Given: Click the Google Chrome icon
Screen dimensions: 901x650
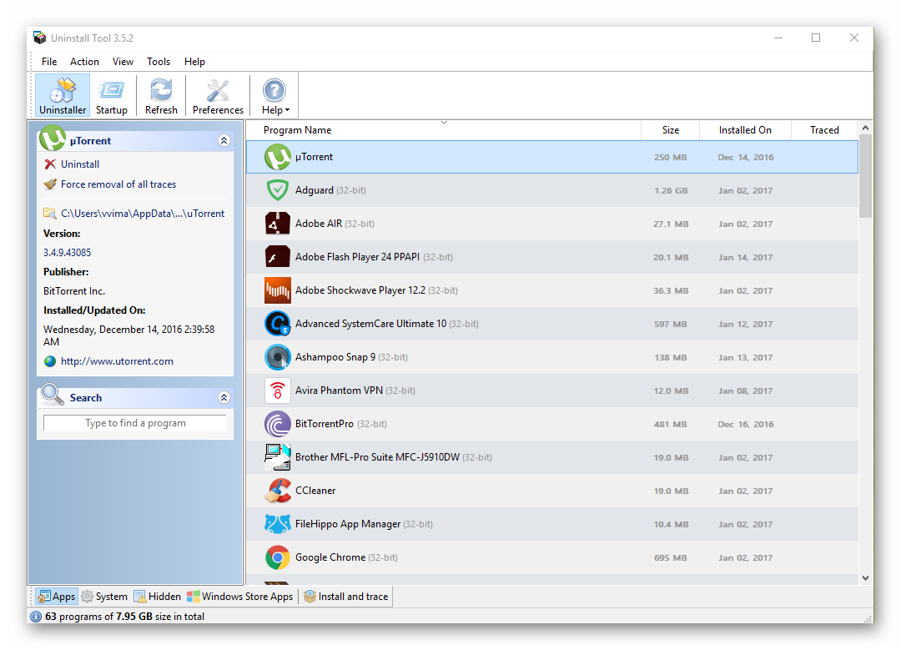Looking at the screenshot, I should tap(278, 557).
